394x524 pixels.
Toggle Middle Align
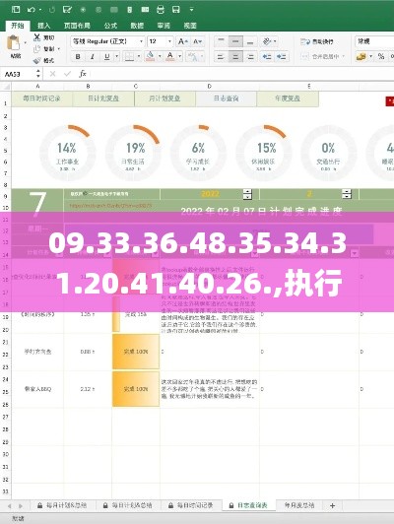(x=235, y=41)
